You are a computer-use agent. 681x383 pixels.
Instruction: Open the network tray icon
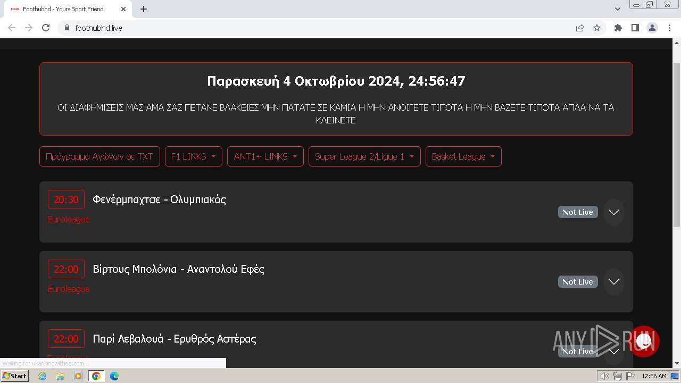click(x=618, y=376)
